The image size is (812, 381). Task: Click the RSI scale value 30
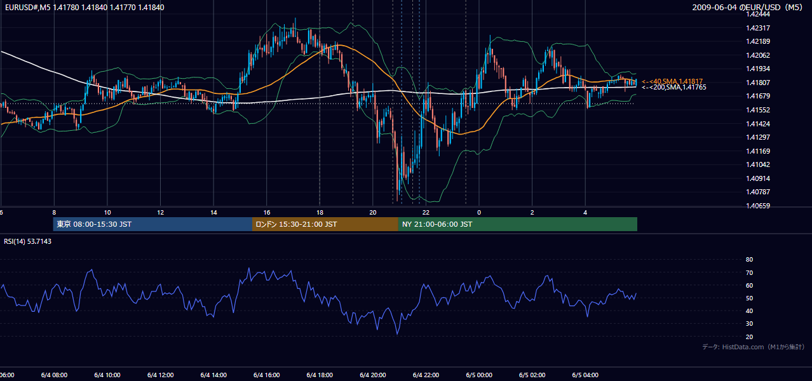point(749,324)
